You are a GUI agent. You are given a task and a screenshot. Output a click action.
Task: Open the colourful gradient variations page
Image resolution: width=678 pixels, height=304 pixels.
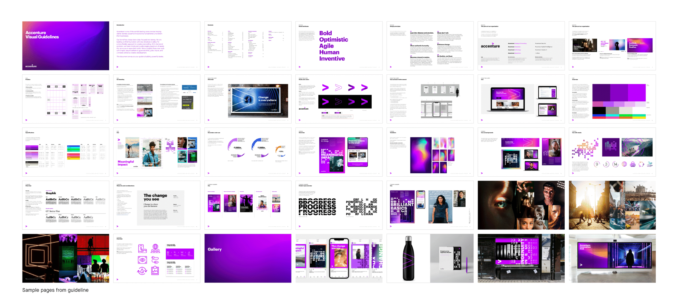(x=430, y=152)
